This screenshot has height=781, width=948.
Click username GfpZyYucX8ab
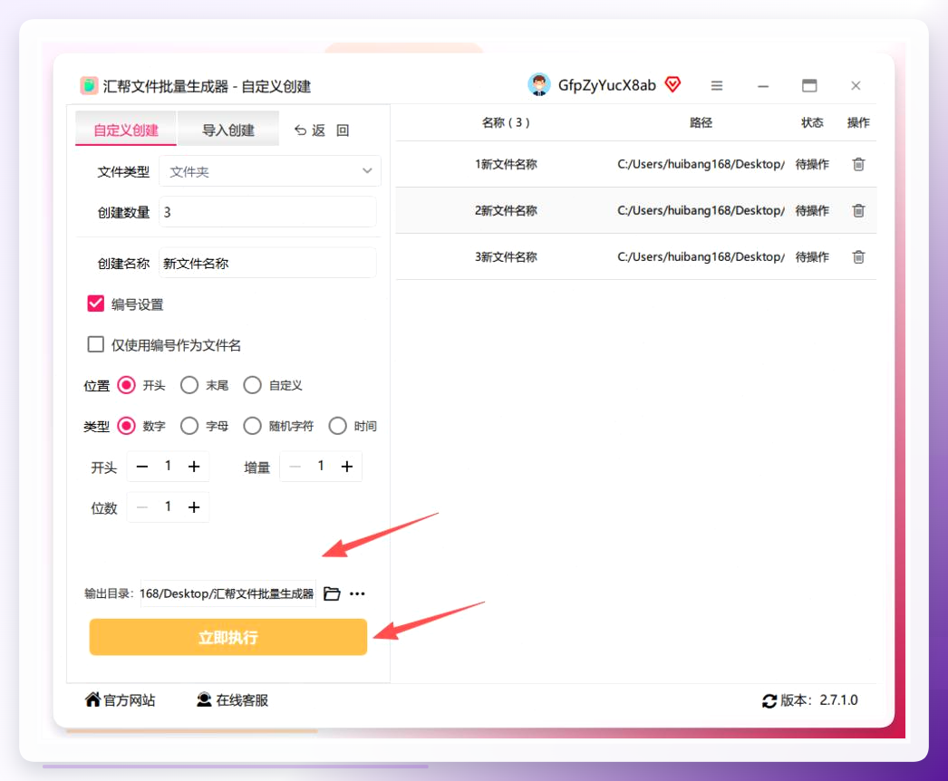pos(606,85)
